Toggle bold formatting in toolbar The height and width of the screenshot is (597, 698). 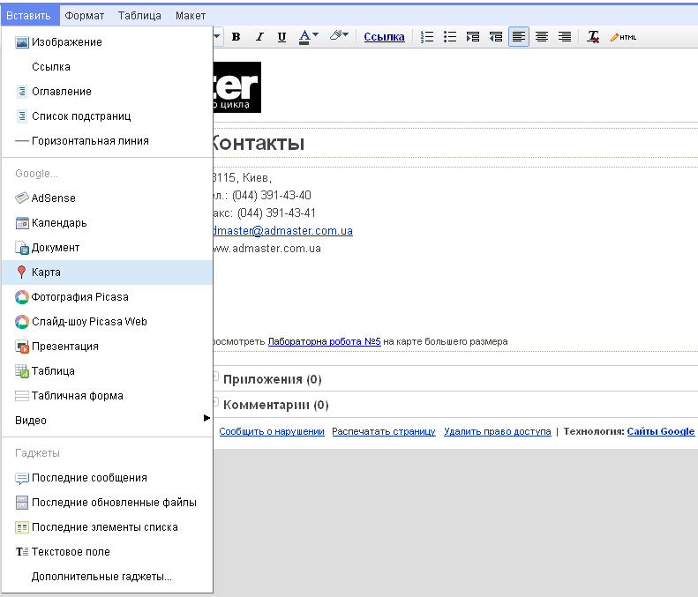(x=236, y=37)
